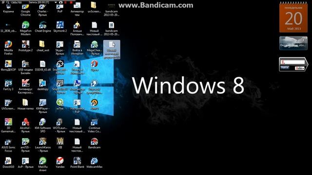Viewport: 312px width, 175px height.
Task: Open the ASUS Sonic Focus shortcut
Action: pos(8,145)
